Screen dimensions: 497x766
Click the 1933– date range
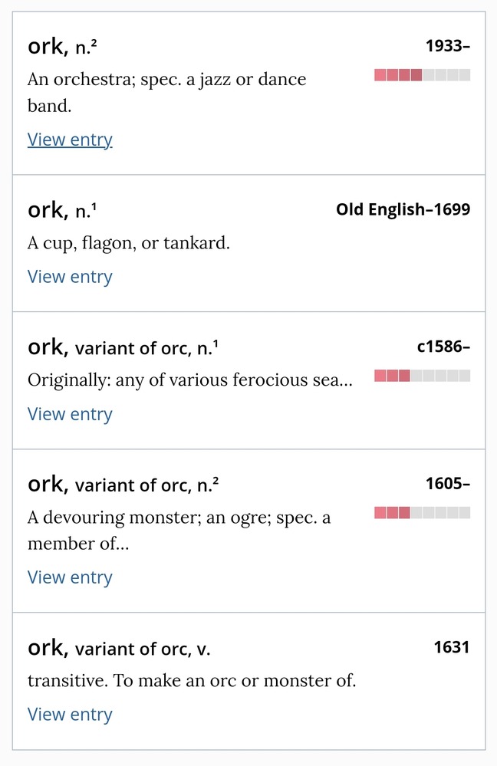pos(447,46)
